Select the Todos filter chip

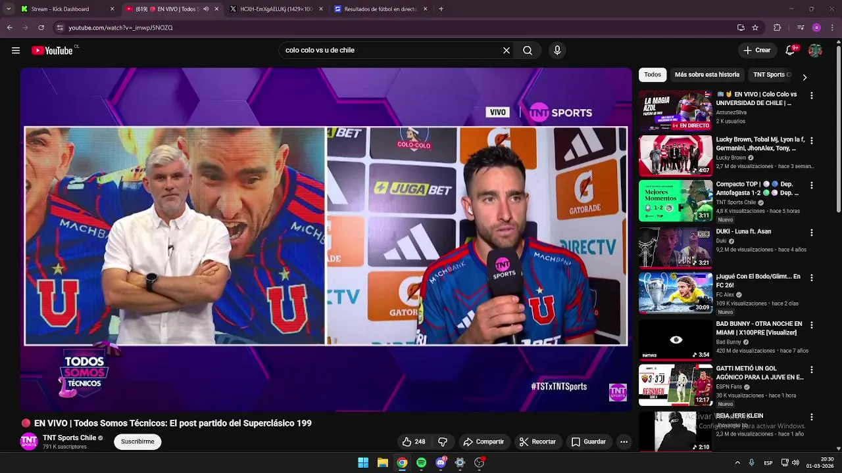coord(653,75)
